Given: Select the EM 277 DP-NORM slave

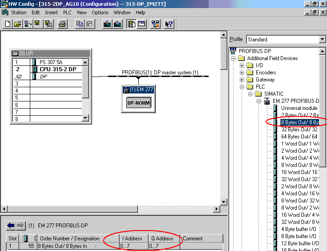Looking at the screenshot, I should coord(138,103).
